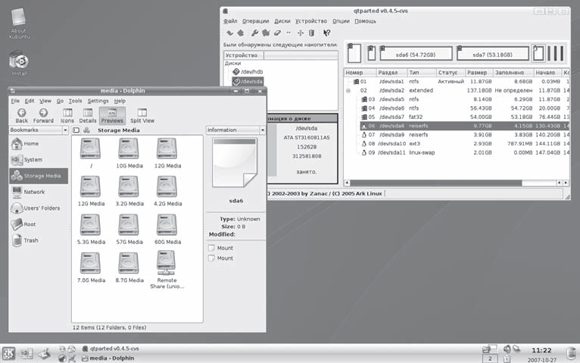Click the Back button in Dolphin

[x=21, y=115]
